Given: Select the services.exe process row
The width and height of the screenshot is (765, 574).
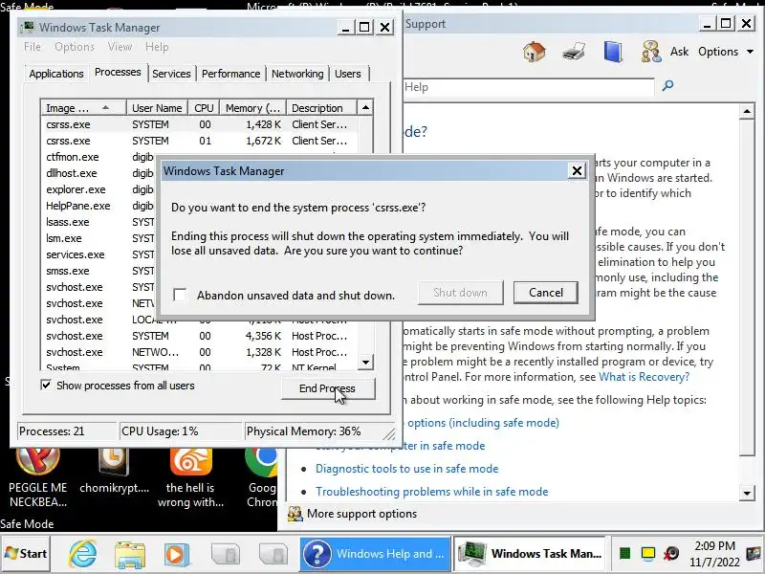Looking at the screenshot, I should pyautogui.click(x=99, y=254).
